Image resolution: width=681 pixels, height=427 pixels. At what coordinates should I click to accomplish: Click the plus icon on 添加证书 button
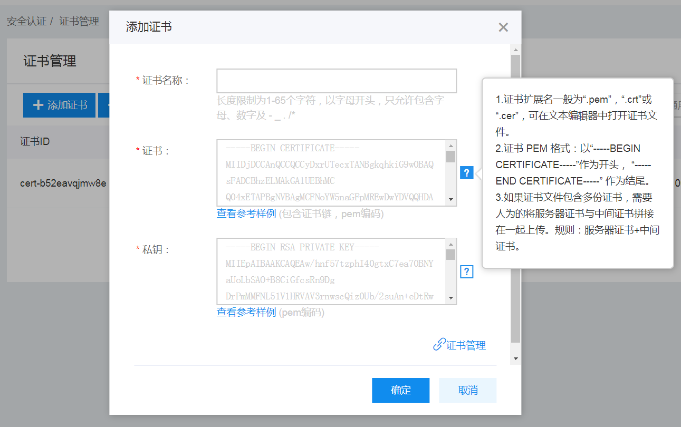[38, 105]
